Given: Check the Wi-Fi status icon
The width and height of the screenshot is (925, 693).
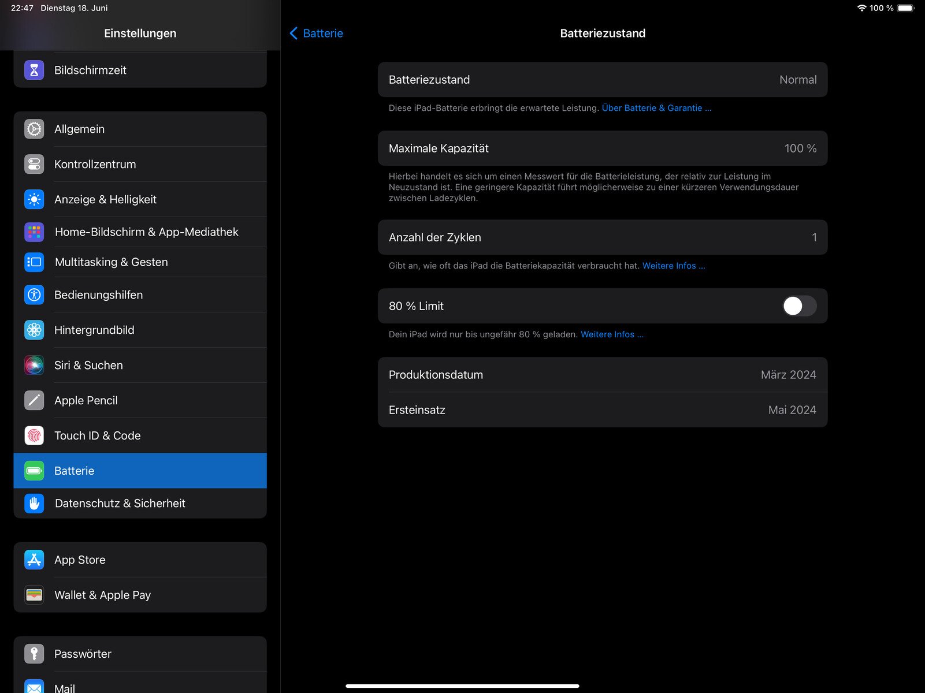Looking at the screenshot, I should point(861,8).
